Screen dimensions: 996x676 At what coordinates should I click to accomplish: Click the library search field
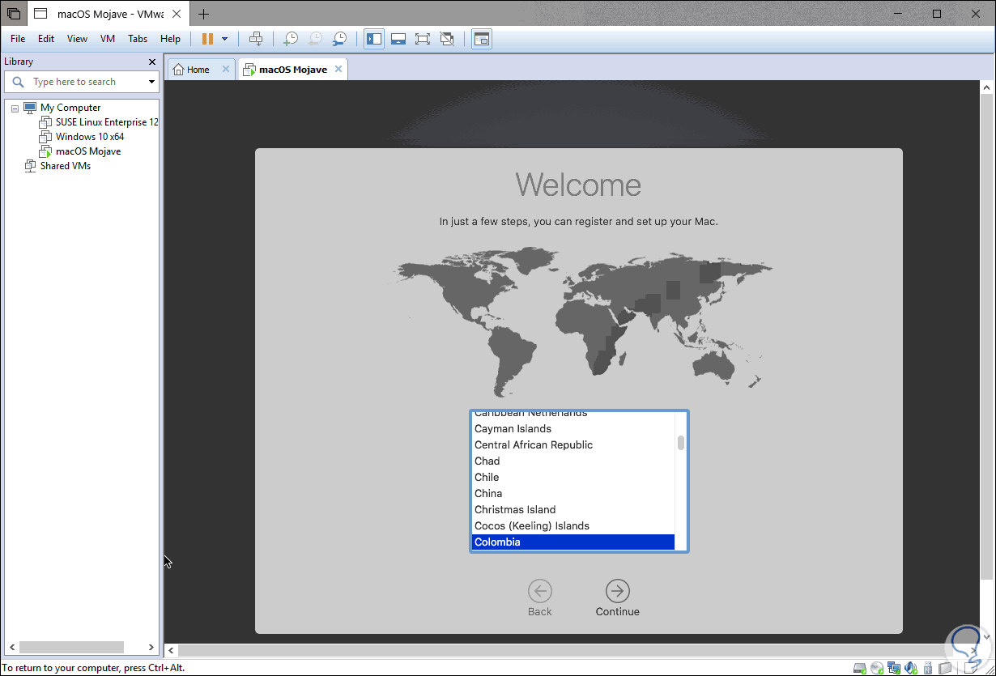click(x=81, y=82)
